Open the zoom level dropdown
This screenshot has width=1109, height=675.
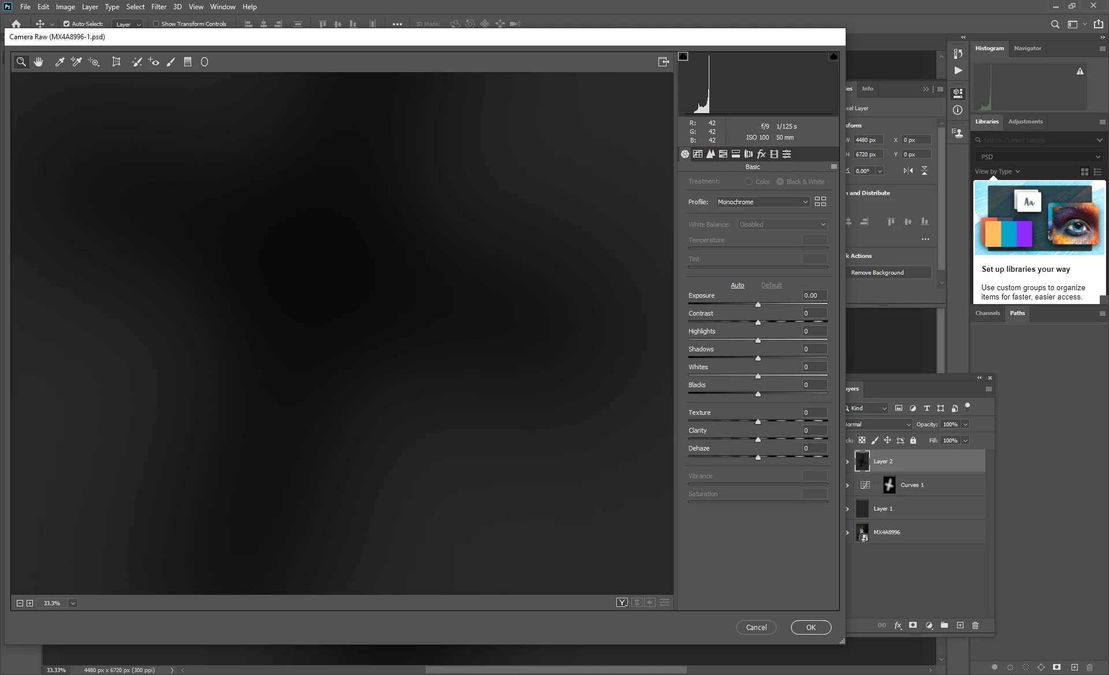coord(73,603)
